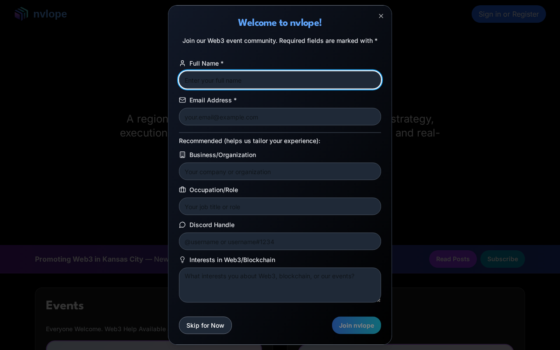
Task: Click the person icon beside Full Name
Action: [x=182, y=63]
